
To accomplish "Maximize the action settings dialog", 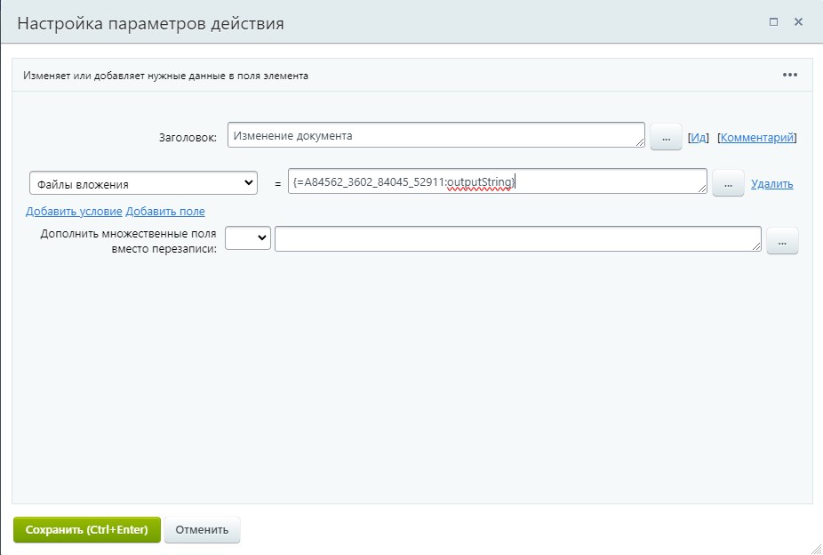I will (x=773, y=22).
